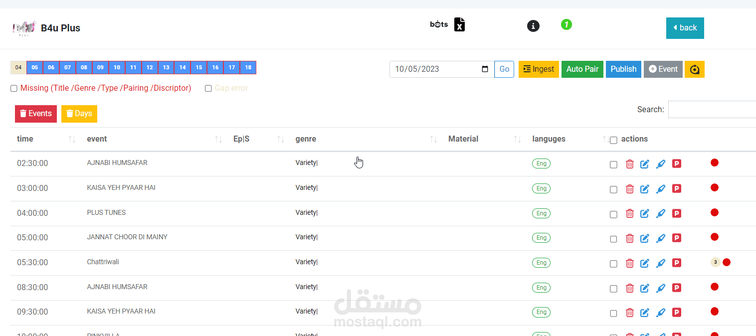Image resolution: width=756 pixels, height=336 pixels.
Task: Toggle the Missing Title/Genre/Type checkbox
Action: (x=14, y=88)
